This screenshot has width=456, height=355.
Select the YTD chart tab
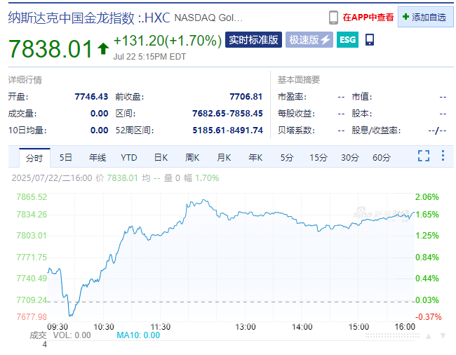(x=129, y=157)
